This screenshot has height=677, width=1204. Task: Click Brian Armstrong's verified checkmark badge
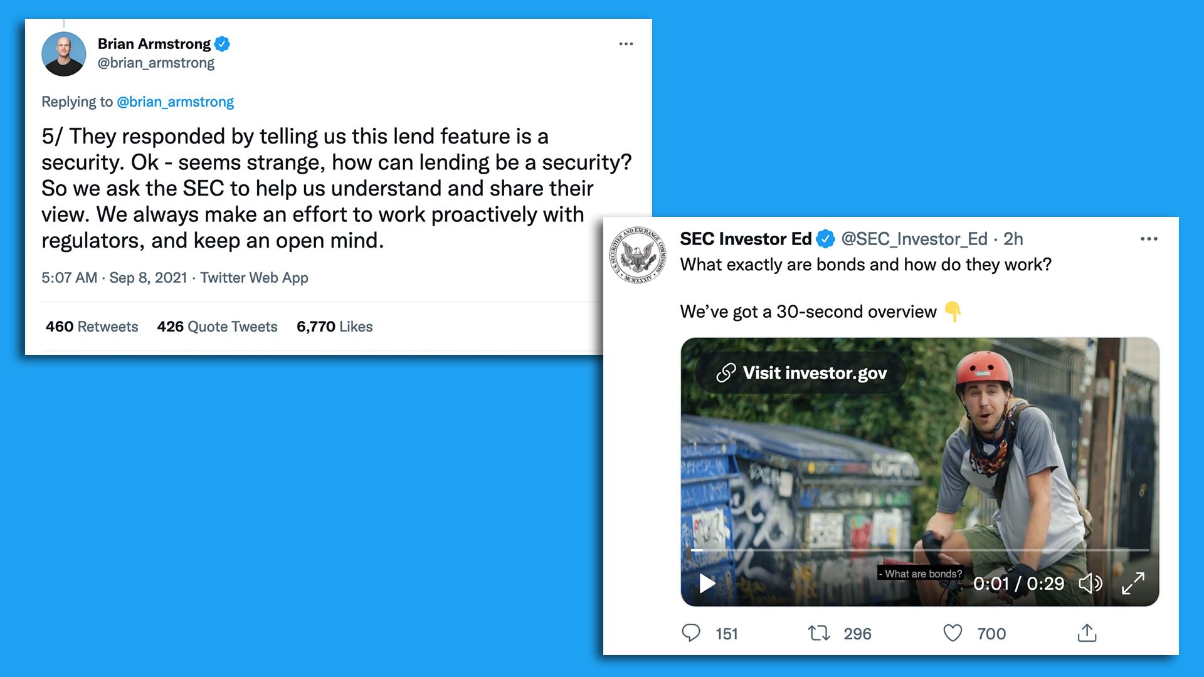tap(223, 44)
